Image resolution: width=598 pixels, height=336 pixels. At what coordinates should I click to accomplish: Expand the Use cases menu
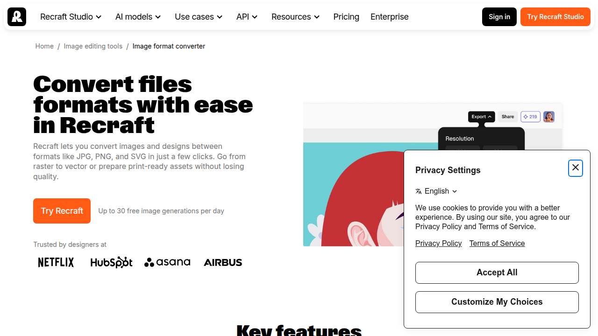tap(199, 17)
